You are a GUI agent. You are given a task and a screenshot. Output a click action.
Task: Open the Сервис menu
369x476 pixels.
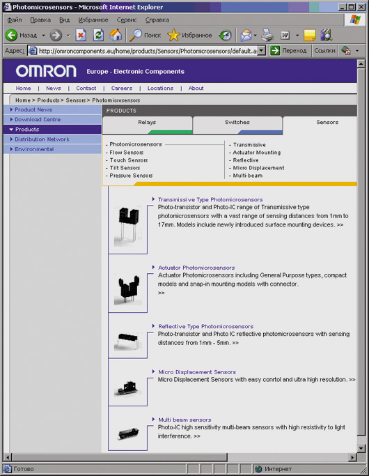(127, 20)
